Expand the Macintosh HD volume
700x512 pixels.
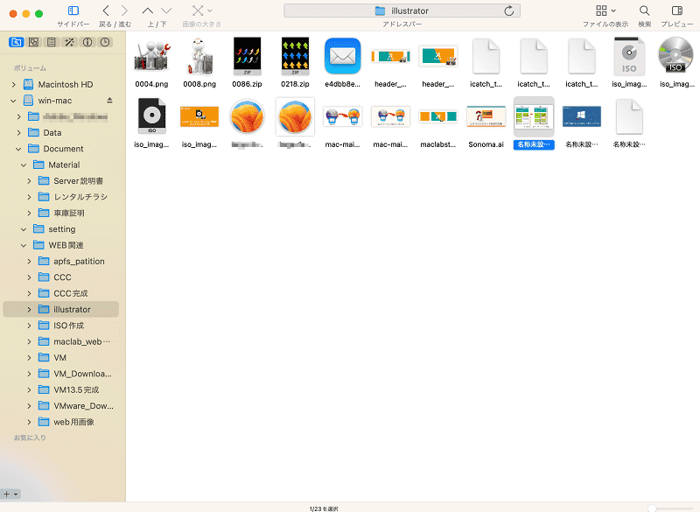point(13,84)
